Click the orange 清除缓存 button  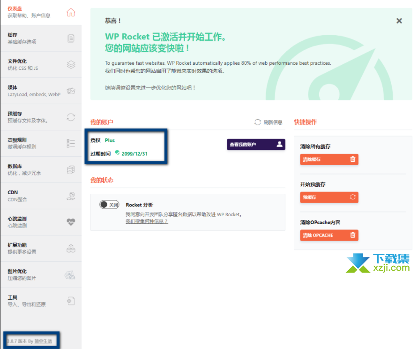click(329, 159)
